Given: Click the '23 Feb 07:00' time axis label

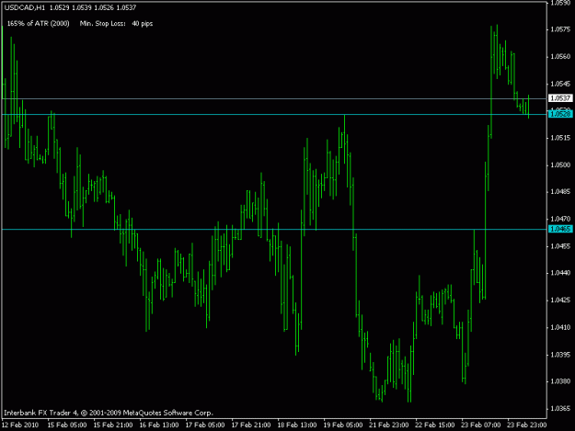Looking at the screenshot, I should pyautogui.click(x=481, y=425).
